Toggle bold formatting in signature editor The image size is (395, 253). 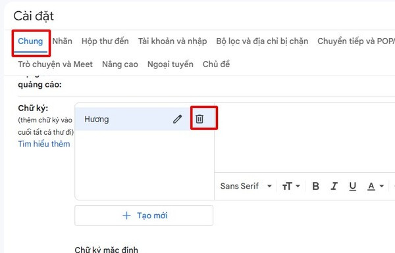click(x=315, y=186)
